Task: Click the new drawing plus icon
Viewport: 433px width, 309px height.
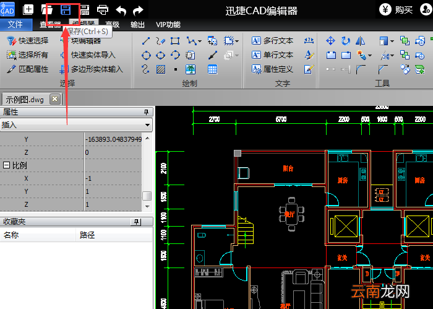Action: click(28, 10)
